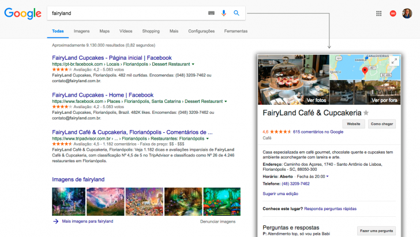420x237 pixels.
Task: Click phone number (48) 3209-7462
Action: (295, 184)
